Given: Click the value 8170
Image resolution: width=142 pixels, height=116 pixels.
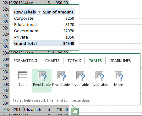Looking at the screenshot, I should 70,25.
